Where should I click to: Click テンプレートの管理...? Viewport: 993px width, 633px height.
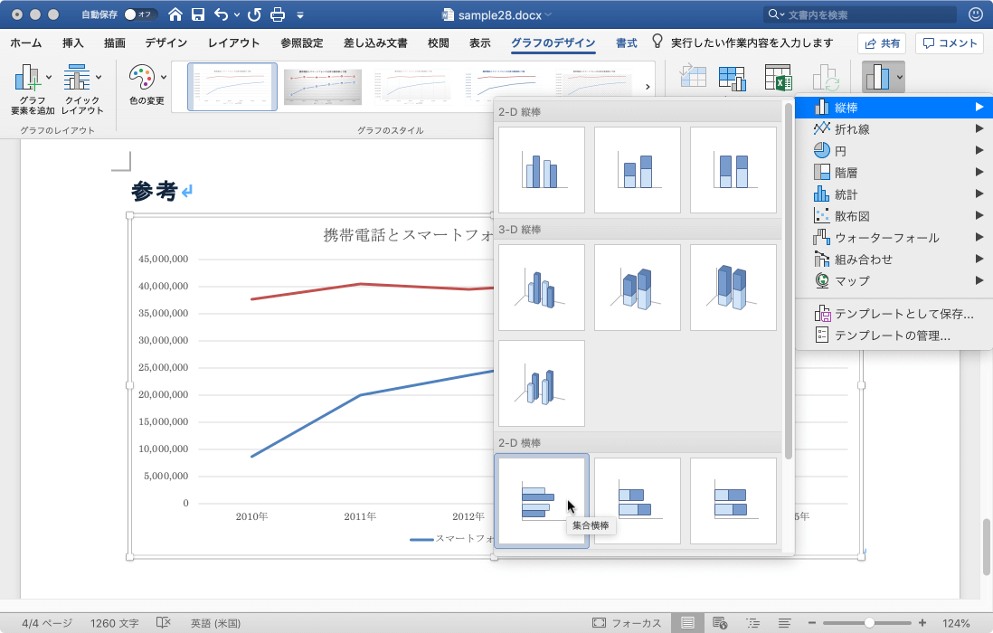(x=894, y=335)
